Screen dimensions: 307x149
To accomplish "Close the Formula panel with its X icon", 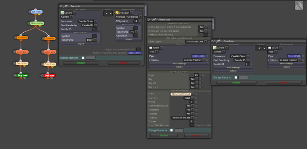I will coord(61,6).
